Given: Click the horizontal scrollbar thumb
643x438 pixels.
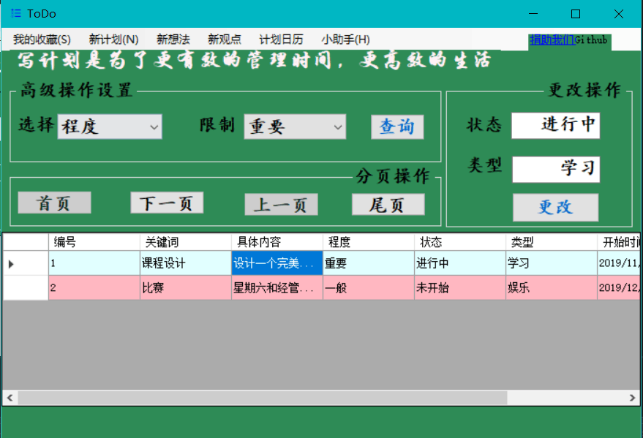Looking at the screenshot, I should click(263, 398).
